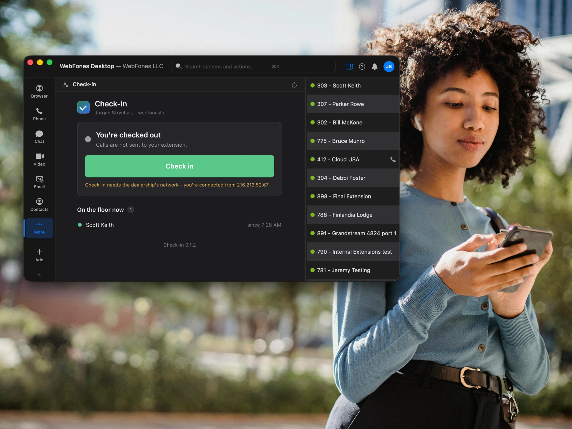Open the Browser sidebar section
572x429 pixels.
tap(39, 92)
